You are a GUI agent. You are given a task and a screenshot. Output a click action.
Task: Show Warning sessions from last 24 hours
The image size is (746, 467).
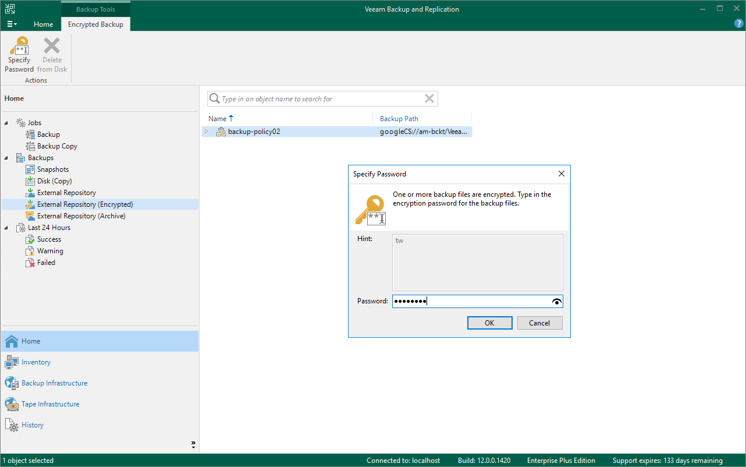(x=50, y=251)
